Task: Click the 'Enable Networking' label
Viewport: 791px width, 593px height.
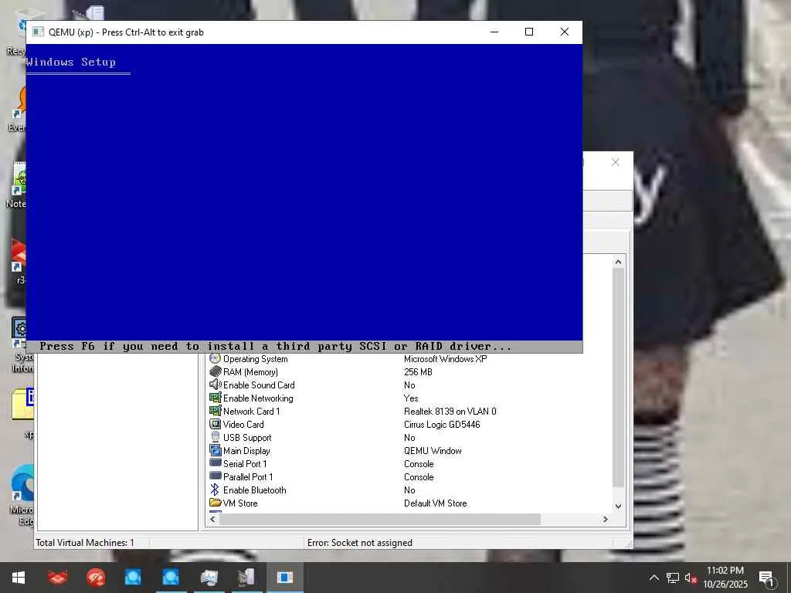Action: click(258, 398)
